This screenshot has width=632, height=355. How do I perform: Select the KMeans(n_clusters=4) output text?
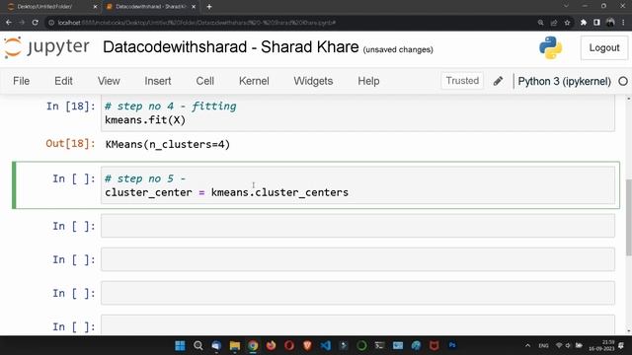pyautogui.click(x=167, y=144)
